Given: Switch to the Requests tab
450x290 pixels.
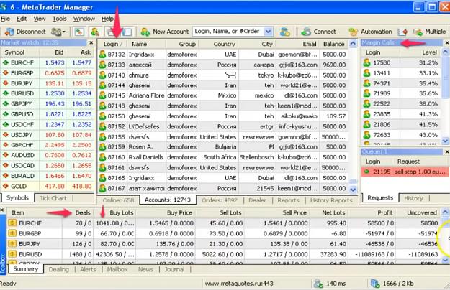Looking at the screenshot, I should [380, 198].
